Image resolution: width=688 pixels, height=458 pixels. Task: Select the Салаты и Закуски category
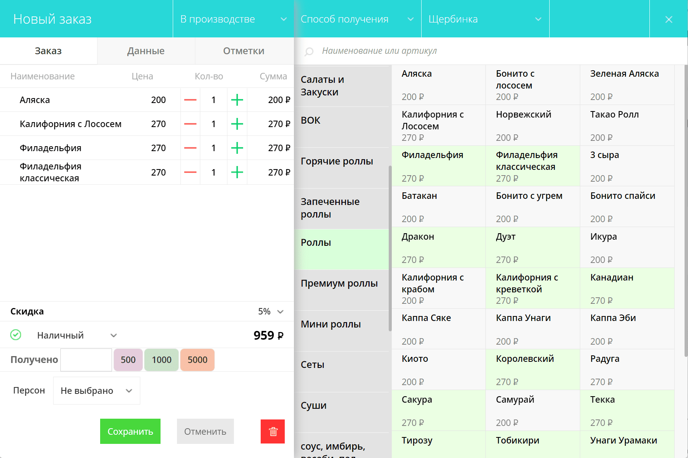pos(341,86)
